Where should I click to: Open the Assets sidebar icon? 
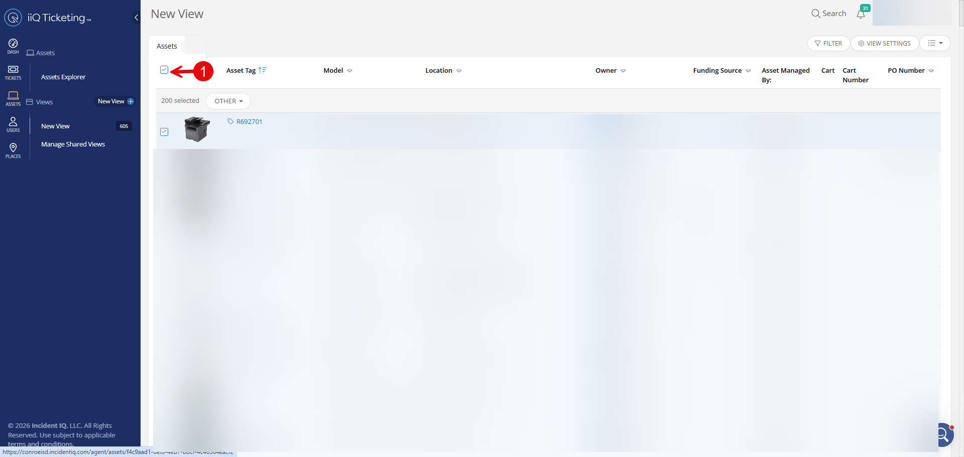13,98
